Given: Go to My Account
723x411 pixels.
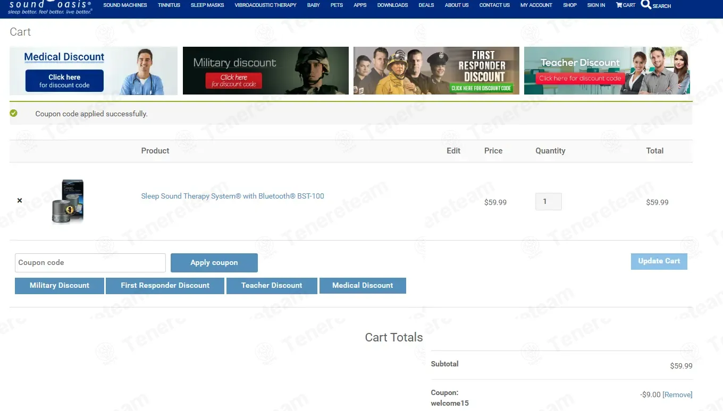Looking at the screenshot, I should 536,5.
